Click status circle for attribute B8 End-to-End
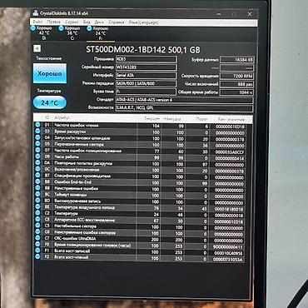This screenshot has width=308, height=308. [x=37, y=182]
